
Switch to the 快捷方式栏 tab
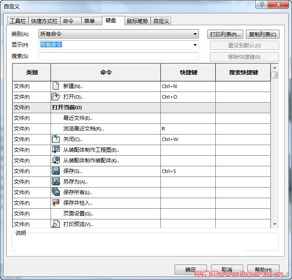pos(44,21)
